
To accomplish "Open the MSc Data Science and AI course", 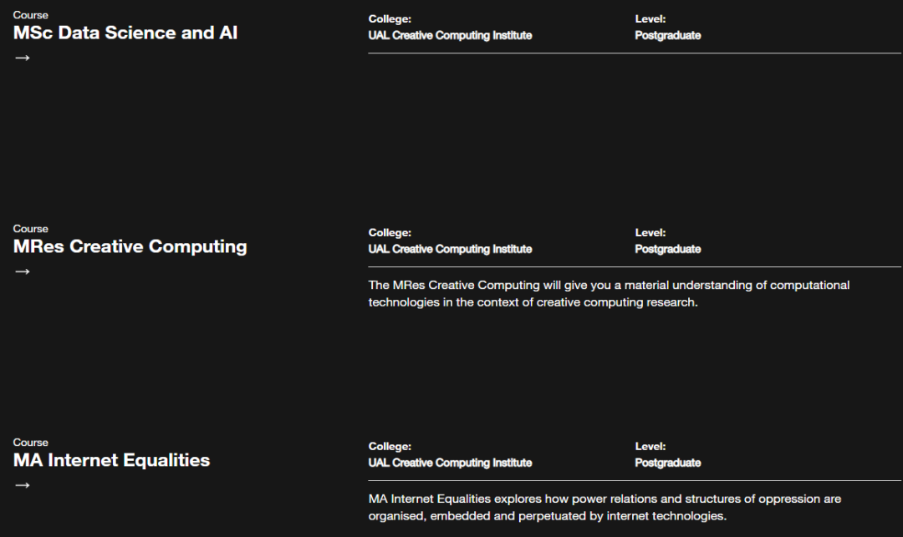I will (x=125, y=33).
